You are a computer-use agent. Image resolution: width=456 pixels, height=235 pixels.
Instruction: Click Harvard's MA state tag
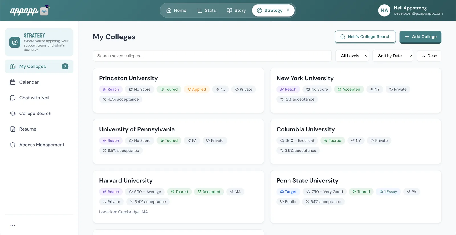pos(235,192)
